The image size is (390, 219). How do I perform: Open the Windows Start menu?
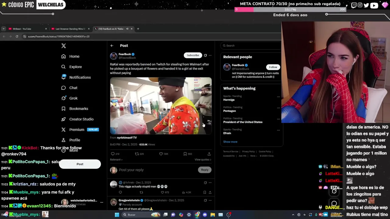(117, 215)
